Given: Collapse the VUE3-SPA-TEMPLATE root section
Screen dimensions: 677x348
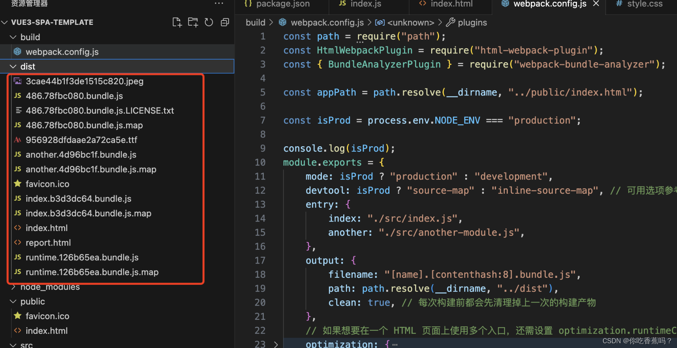Looking at the screenshot, I should 5,22.
